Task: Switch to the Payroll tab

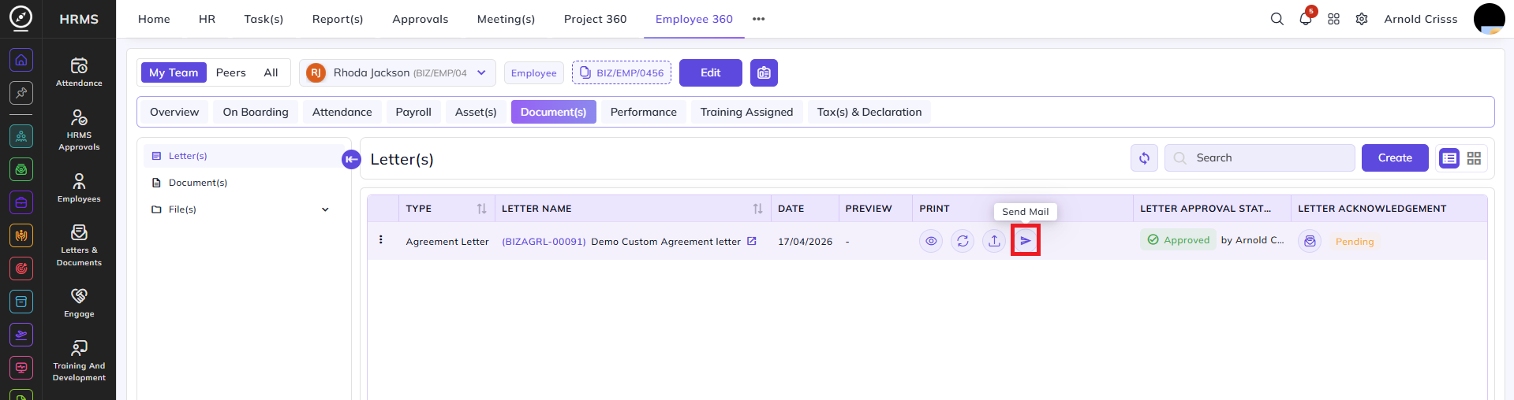Action: tap(413, 112)
